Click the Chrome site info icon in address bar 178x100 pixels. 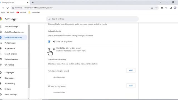point(13,8)
